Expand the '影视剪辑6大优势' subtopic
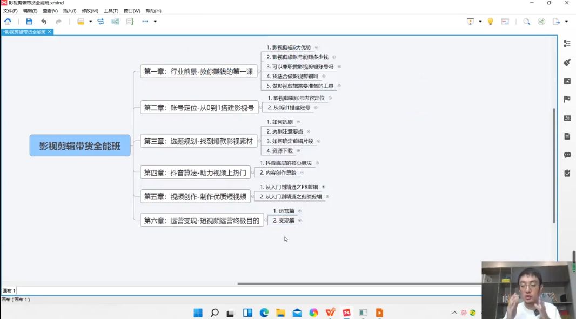 click(317, 47)
